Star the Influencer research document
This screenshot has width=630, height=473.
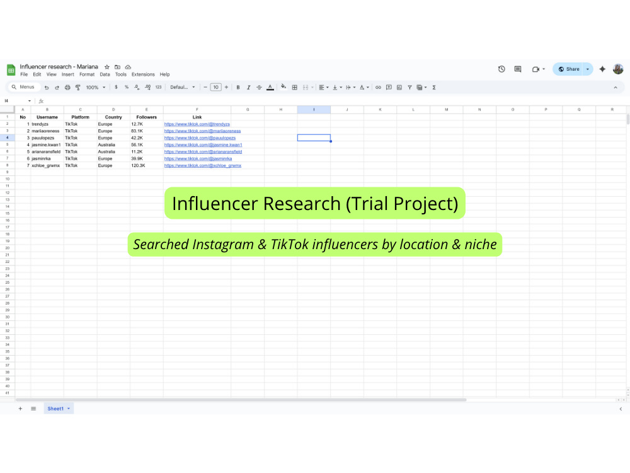pos(107,67)
